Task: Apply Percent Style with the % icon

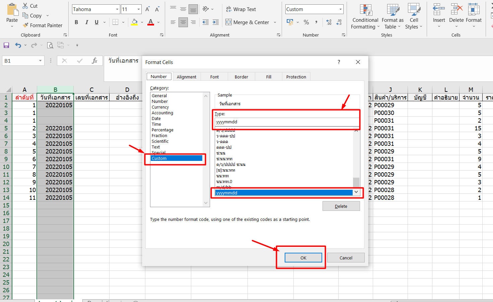Action: [x=306, y=22]
